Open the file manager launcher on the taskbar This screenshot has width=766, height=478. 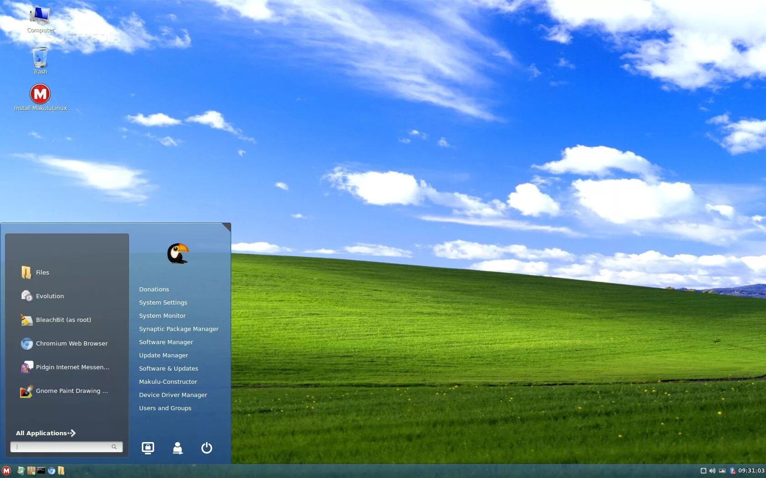[61, 471]
